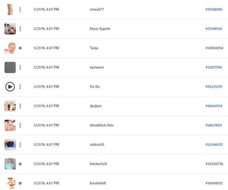Open options menu for detailblick-foto row
Viewport: 228px width, 190px height.
point(20,125)
